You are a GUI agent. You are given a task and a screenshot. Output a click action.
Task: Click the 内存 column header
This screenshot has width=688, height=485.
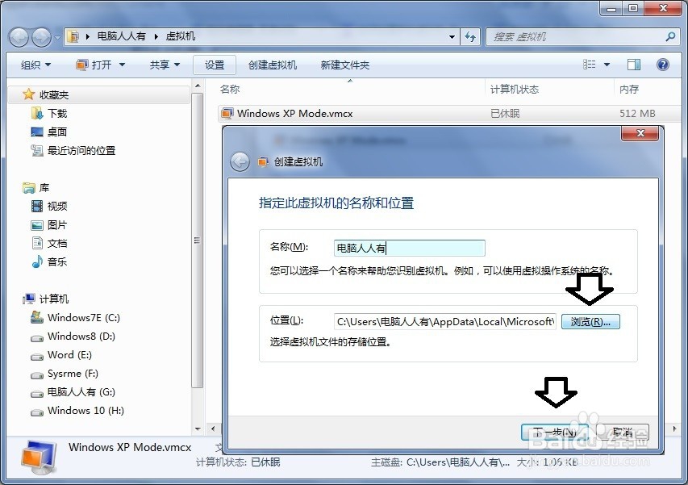[x=629, y=89]
